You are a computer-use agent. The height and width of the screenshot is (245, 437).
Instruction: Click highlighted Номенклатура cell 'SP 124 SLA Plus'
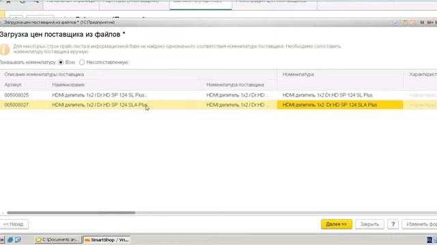pyautogui.click(x=340, y=105)
